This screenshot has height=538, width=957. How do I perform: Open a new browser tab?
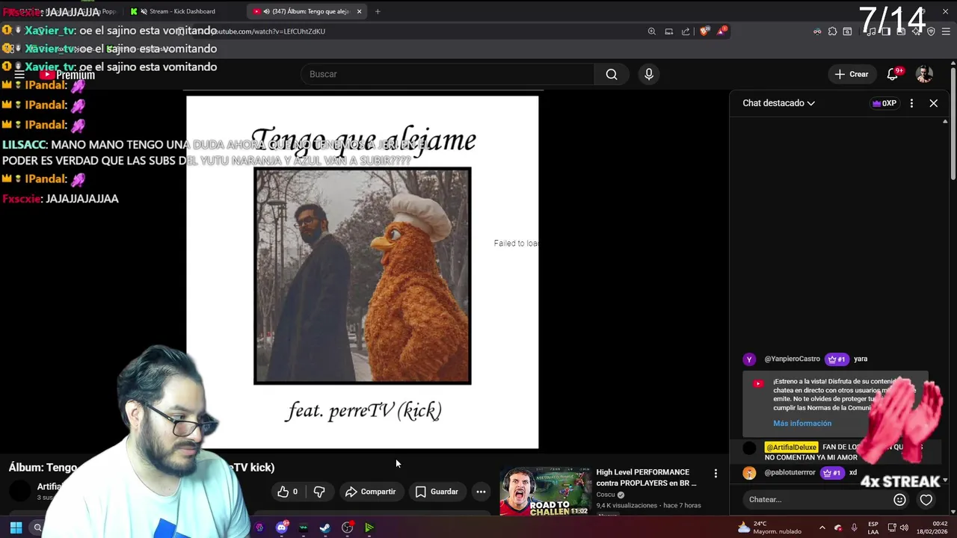pos(378,11)
